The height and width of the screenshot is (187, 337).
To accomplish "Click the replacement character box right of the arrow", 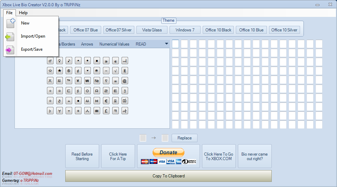I will [165, 138].
